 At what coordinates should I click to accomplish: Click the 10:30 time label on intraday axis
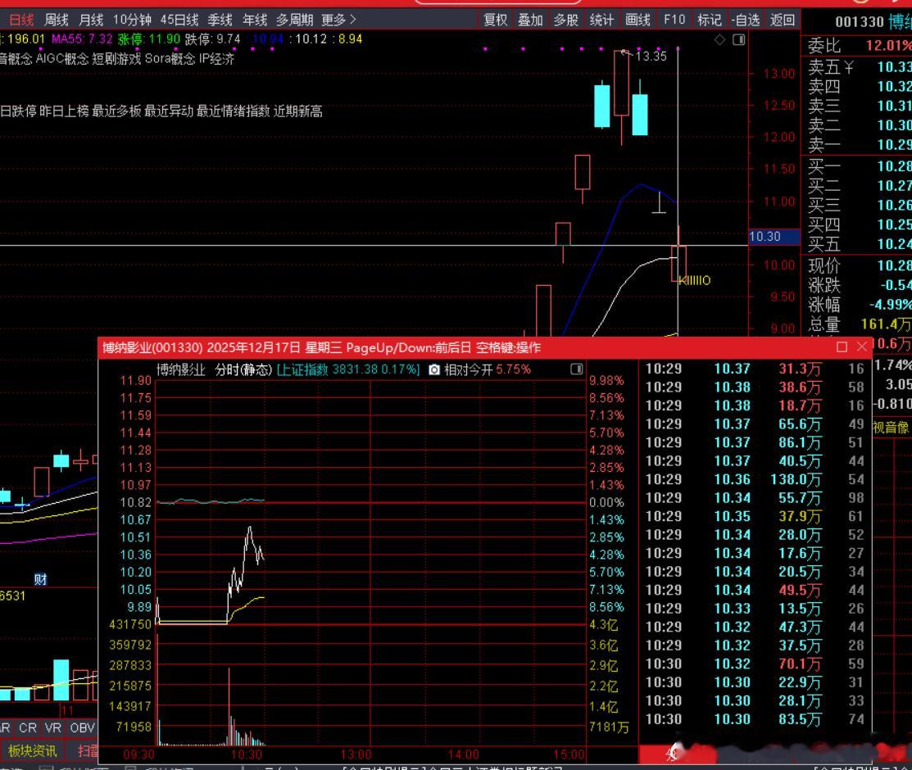[247, 754]
